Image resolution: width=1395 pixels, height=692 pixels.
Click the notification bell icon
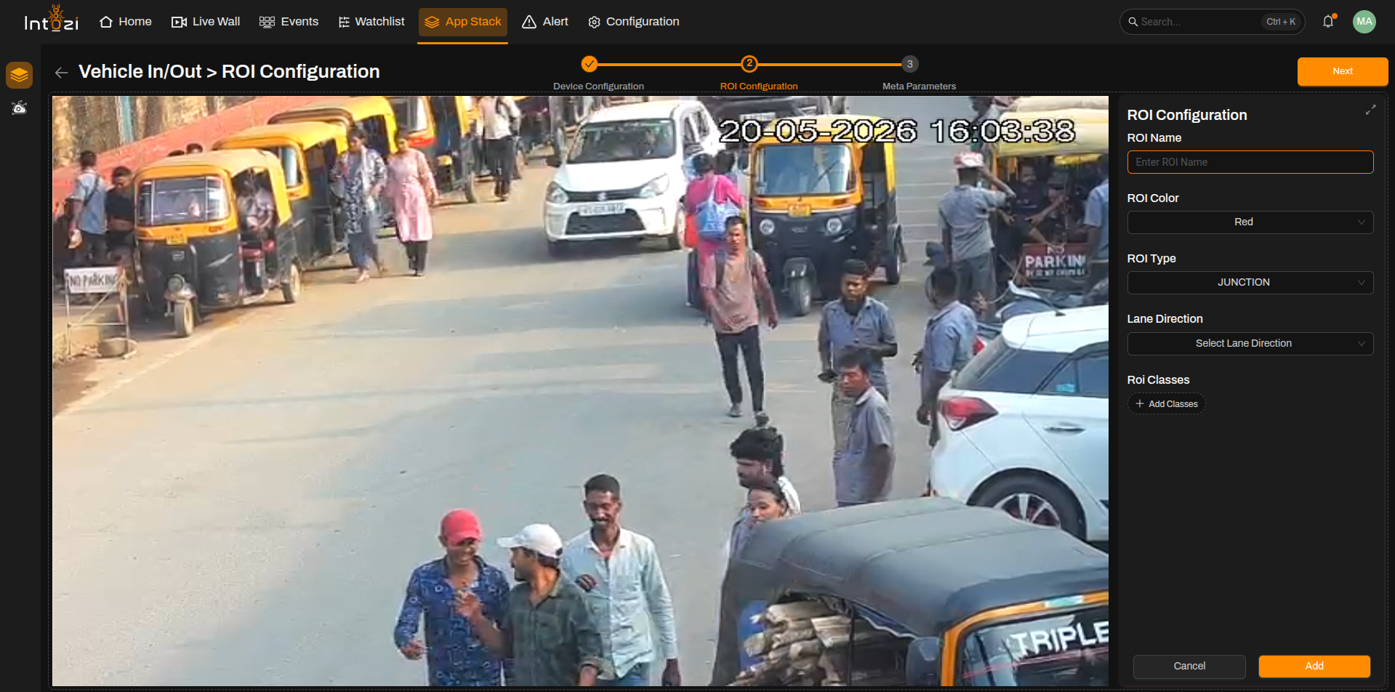click(1328, 22)
